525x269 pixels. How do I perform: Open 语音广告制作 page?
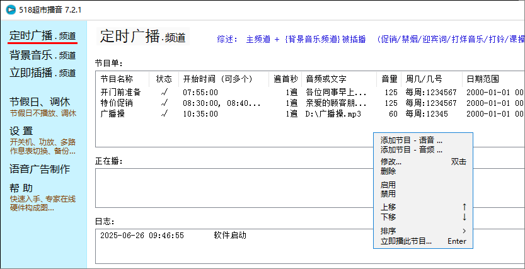point(40,169)
